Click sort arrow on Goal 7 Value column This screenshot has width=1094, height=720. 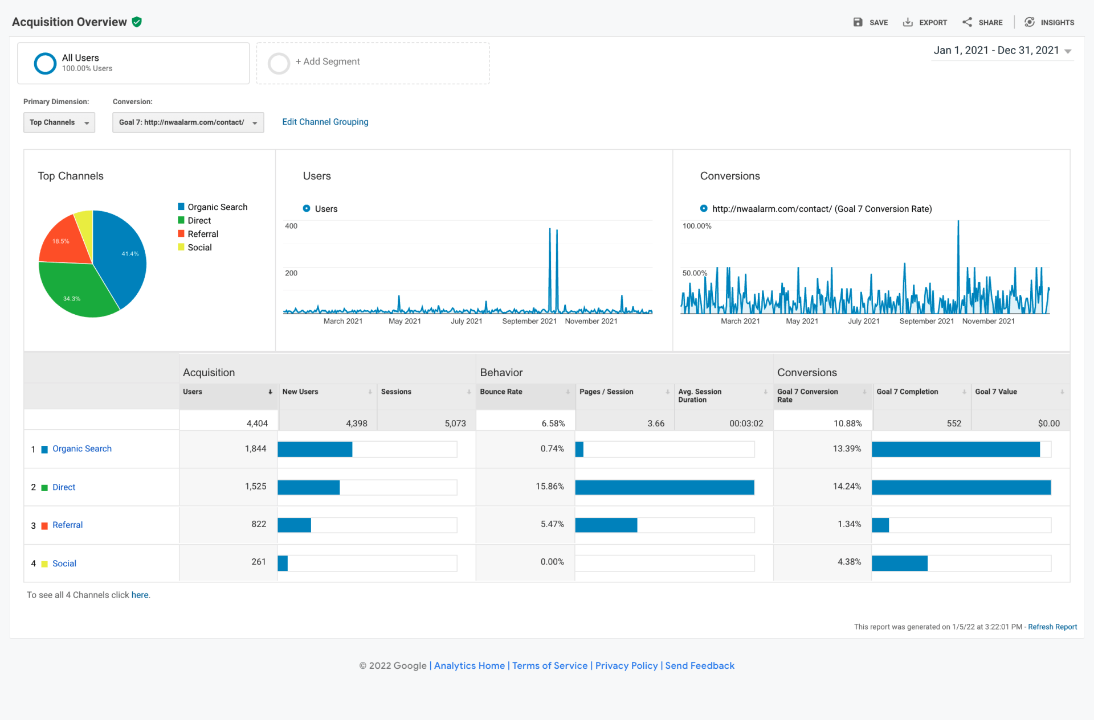(x=1062, y=392)
